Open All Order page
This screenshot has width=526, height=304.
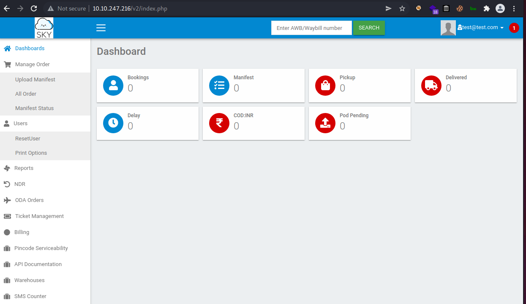26,94
